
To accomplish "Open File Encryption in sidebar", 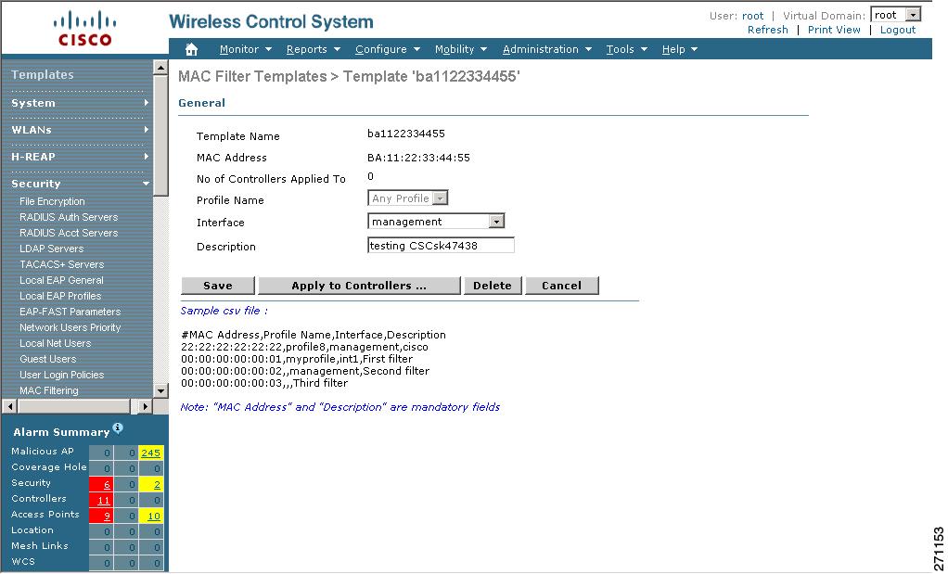I will point(52,201).
